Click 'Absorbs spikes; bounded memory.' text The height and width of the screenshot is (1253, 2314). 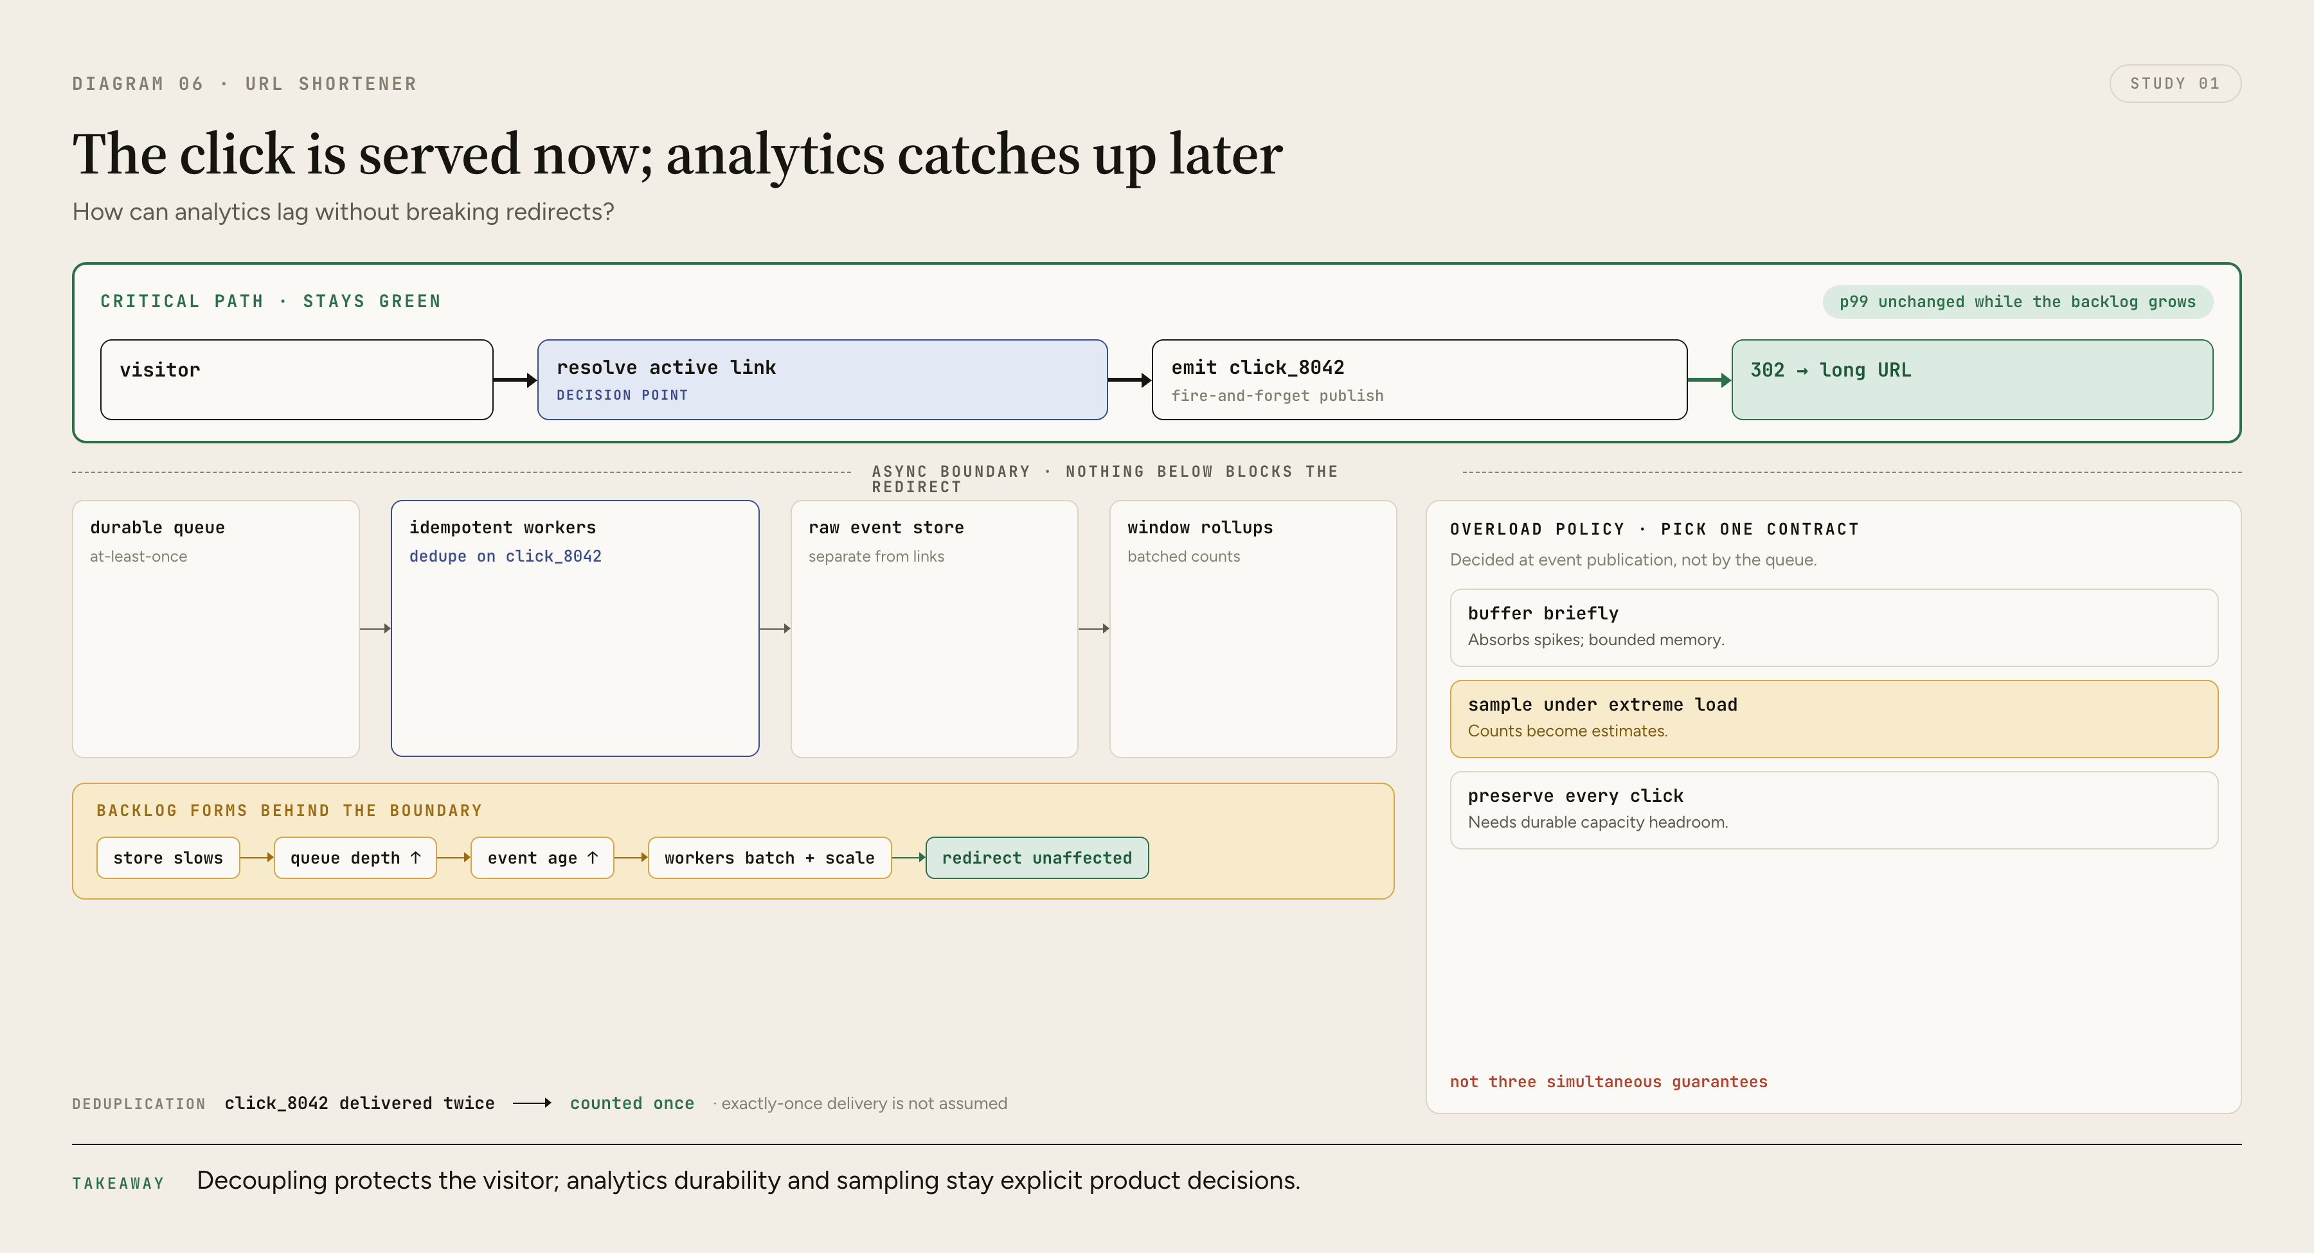(1595, 639)
